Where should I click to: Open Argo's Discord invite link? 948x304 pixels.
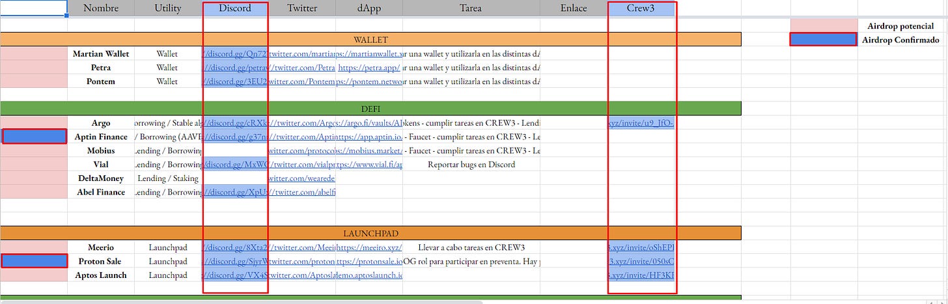point(235,122)
